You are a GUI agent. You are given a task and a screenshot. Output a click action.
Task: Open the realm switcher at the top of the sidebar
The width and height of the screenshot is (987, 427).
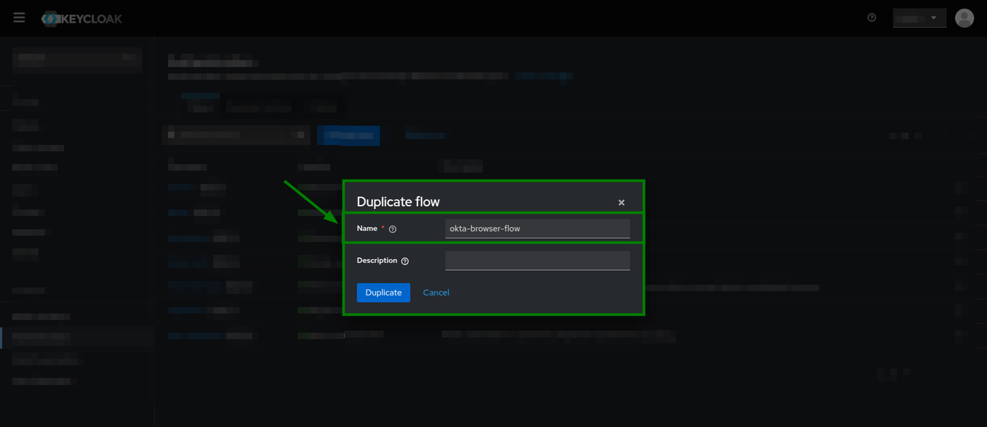tap(76, 60)
